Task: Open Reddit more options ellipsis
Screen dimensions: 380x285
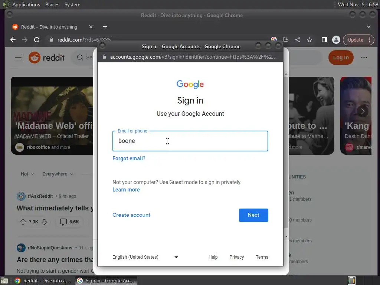Action: click(x=364, y=58)
